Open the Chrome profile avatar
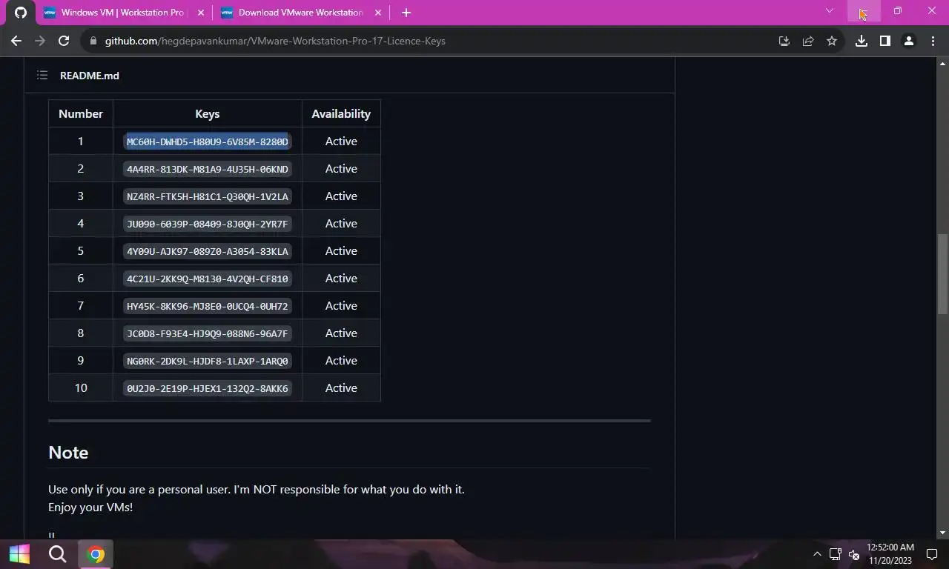 (909, 41)
